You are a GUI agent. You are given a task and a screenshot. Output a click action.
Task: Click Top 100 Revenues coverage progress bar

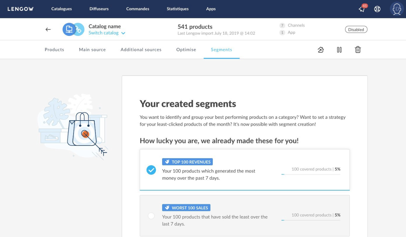click(311, 174)
